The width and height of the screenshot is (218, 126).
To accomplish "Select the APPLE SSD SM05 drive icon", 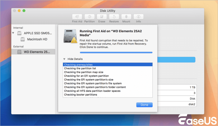I will (x=19, y=33).
